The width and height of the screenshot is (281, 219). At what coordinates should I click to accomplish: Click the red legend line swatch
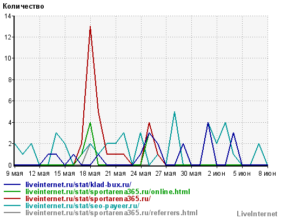point(12,198)
